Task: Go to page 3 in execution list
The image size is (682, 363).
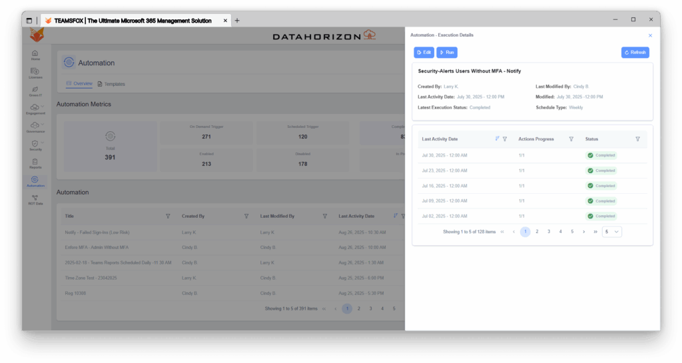Action: (549, 232)
